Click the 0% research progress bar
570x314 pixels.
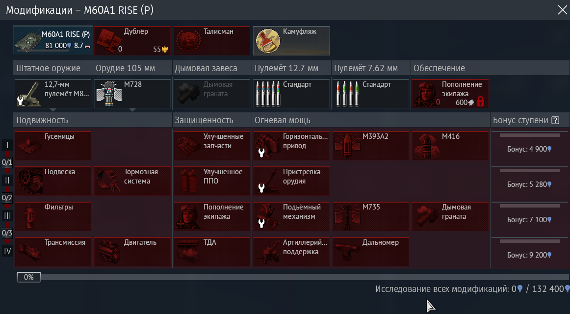[293, 277]
